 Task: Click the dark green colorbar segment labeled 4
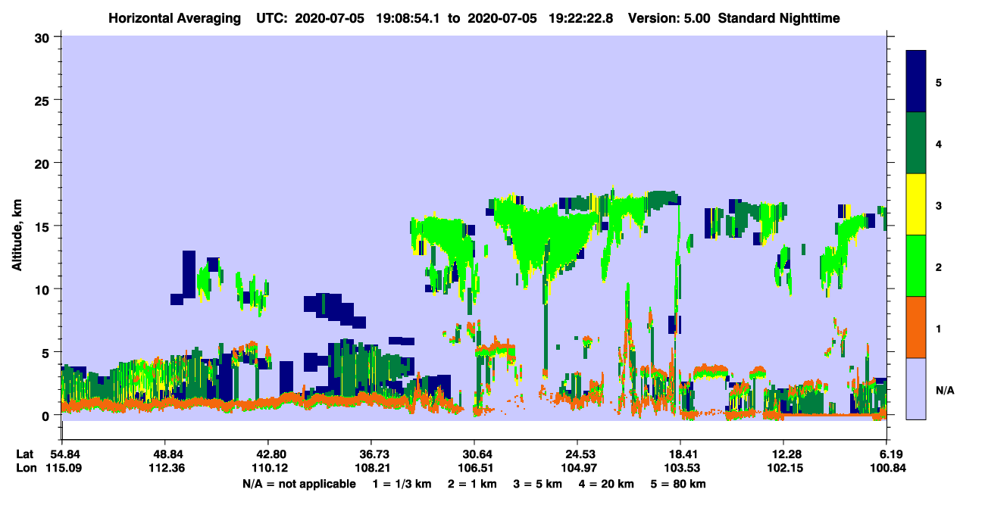coord(916,143)
